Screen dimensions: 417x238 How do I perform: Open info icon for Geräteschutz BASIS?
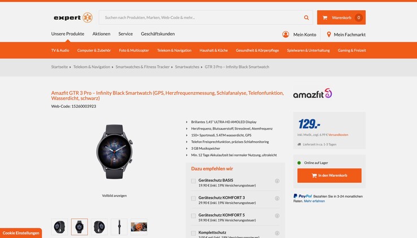[x=277, y=181]
